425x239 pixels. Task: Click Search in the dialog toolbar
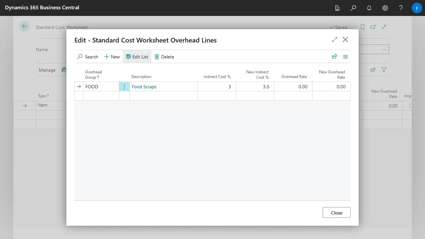coord(88,57)
